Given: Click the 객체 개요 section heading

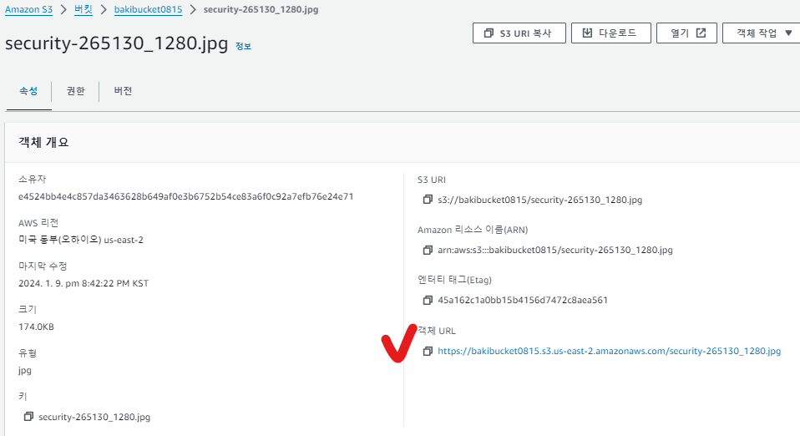Looking at the screenshot, I should point(43,142).
